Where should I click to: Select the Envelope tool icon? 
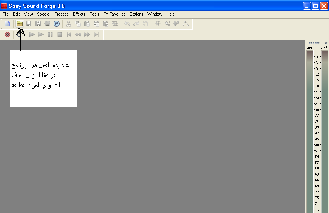(186, 24)
